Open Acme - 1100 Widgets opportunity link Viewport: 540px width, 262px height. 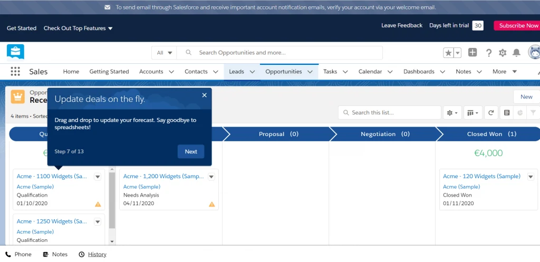52,176
